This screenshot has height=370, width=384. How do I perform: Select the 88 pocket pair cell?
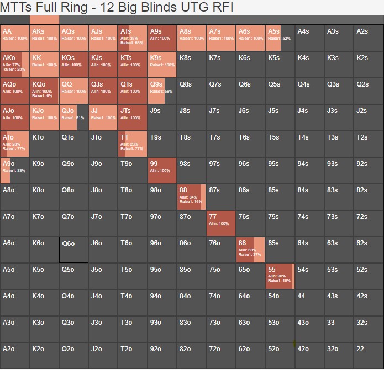(192, 197)
